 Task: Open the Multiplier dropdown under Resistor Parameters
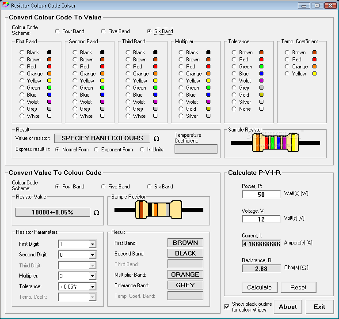pyautogui.click(x=92, y=276)
